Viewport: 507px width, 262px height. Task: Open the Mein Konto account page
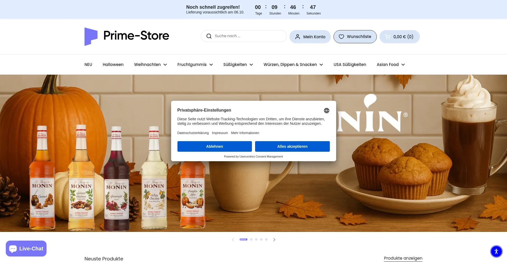tap(310, 37)
